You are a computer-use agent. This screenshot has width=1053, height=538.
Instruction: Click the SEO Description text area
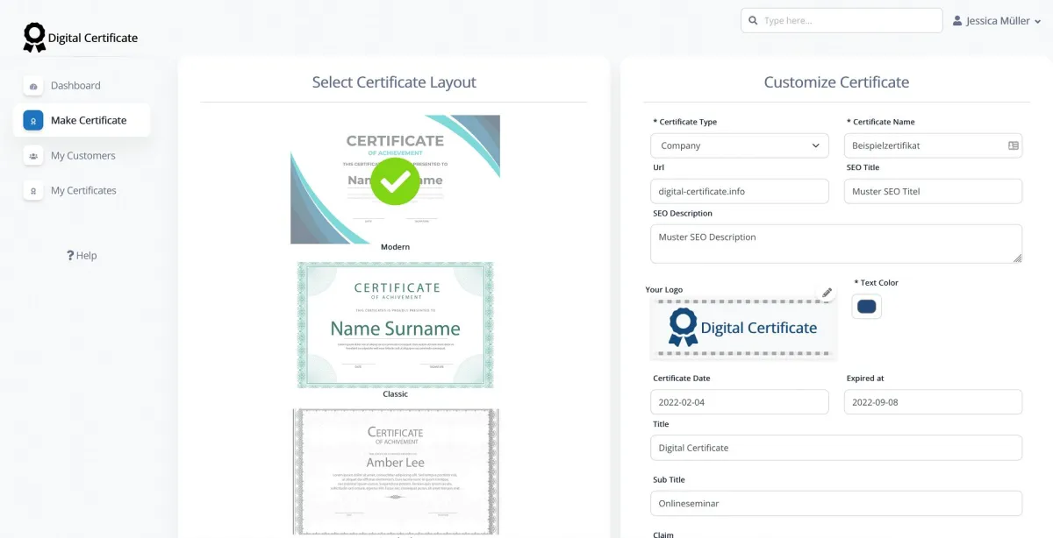[x=835, y=243]
